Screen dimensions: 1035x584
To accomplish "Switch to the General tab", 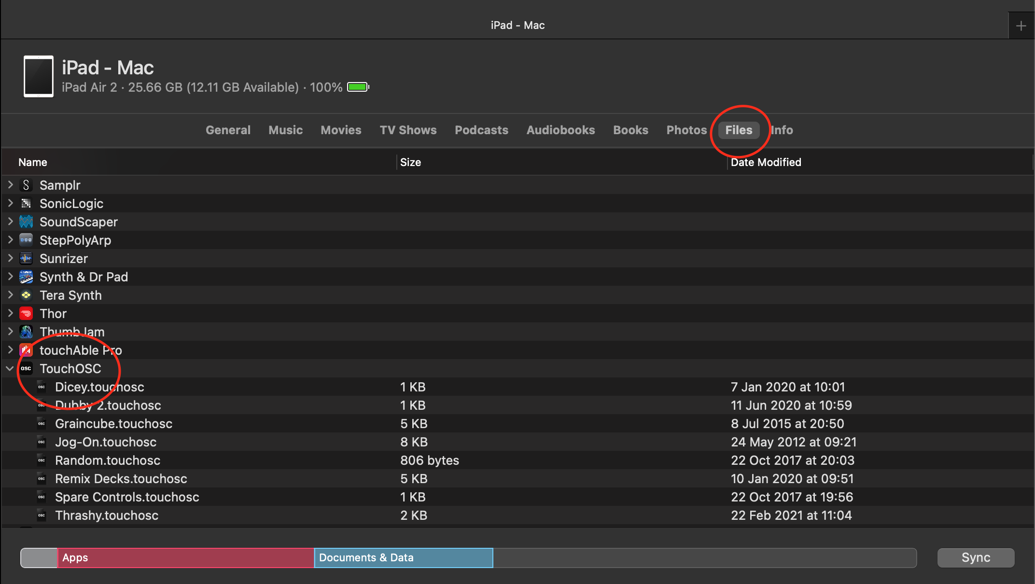I will click(x=228, y=130).
